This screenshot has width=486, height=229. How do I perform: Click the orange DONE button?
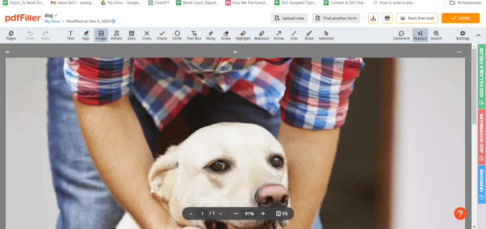460,18
